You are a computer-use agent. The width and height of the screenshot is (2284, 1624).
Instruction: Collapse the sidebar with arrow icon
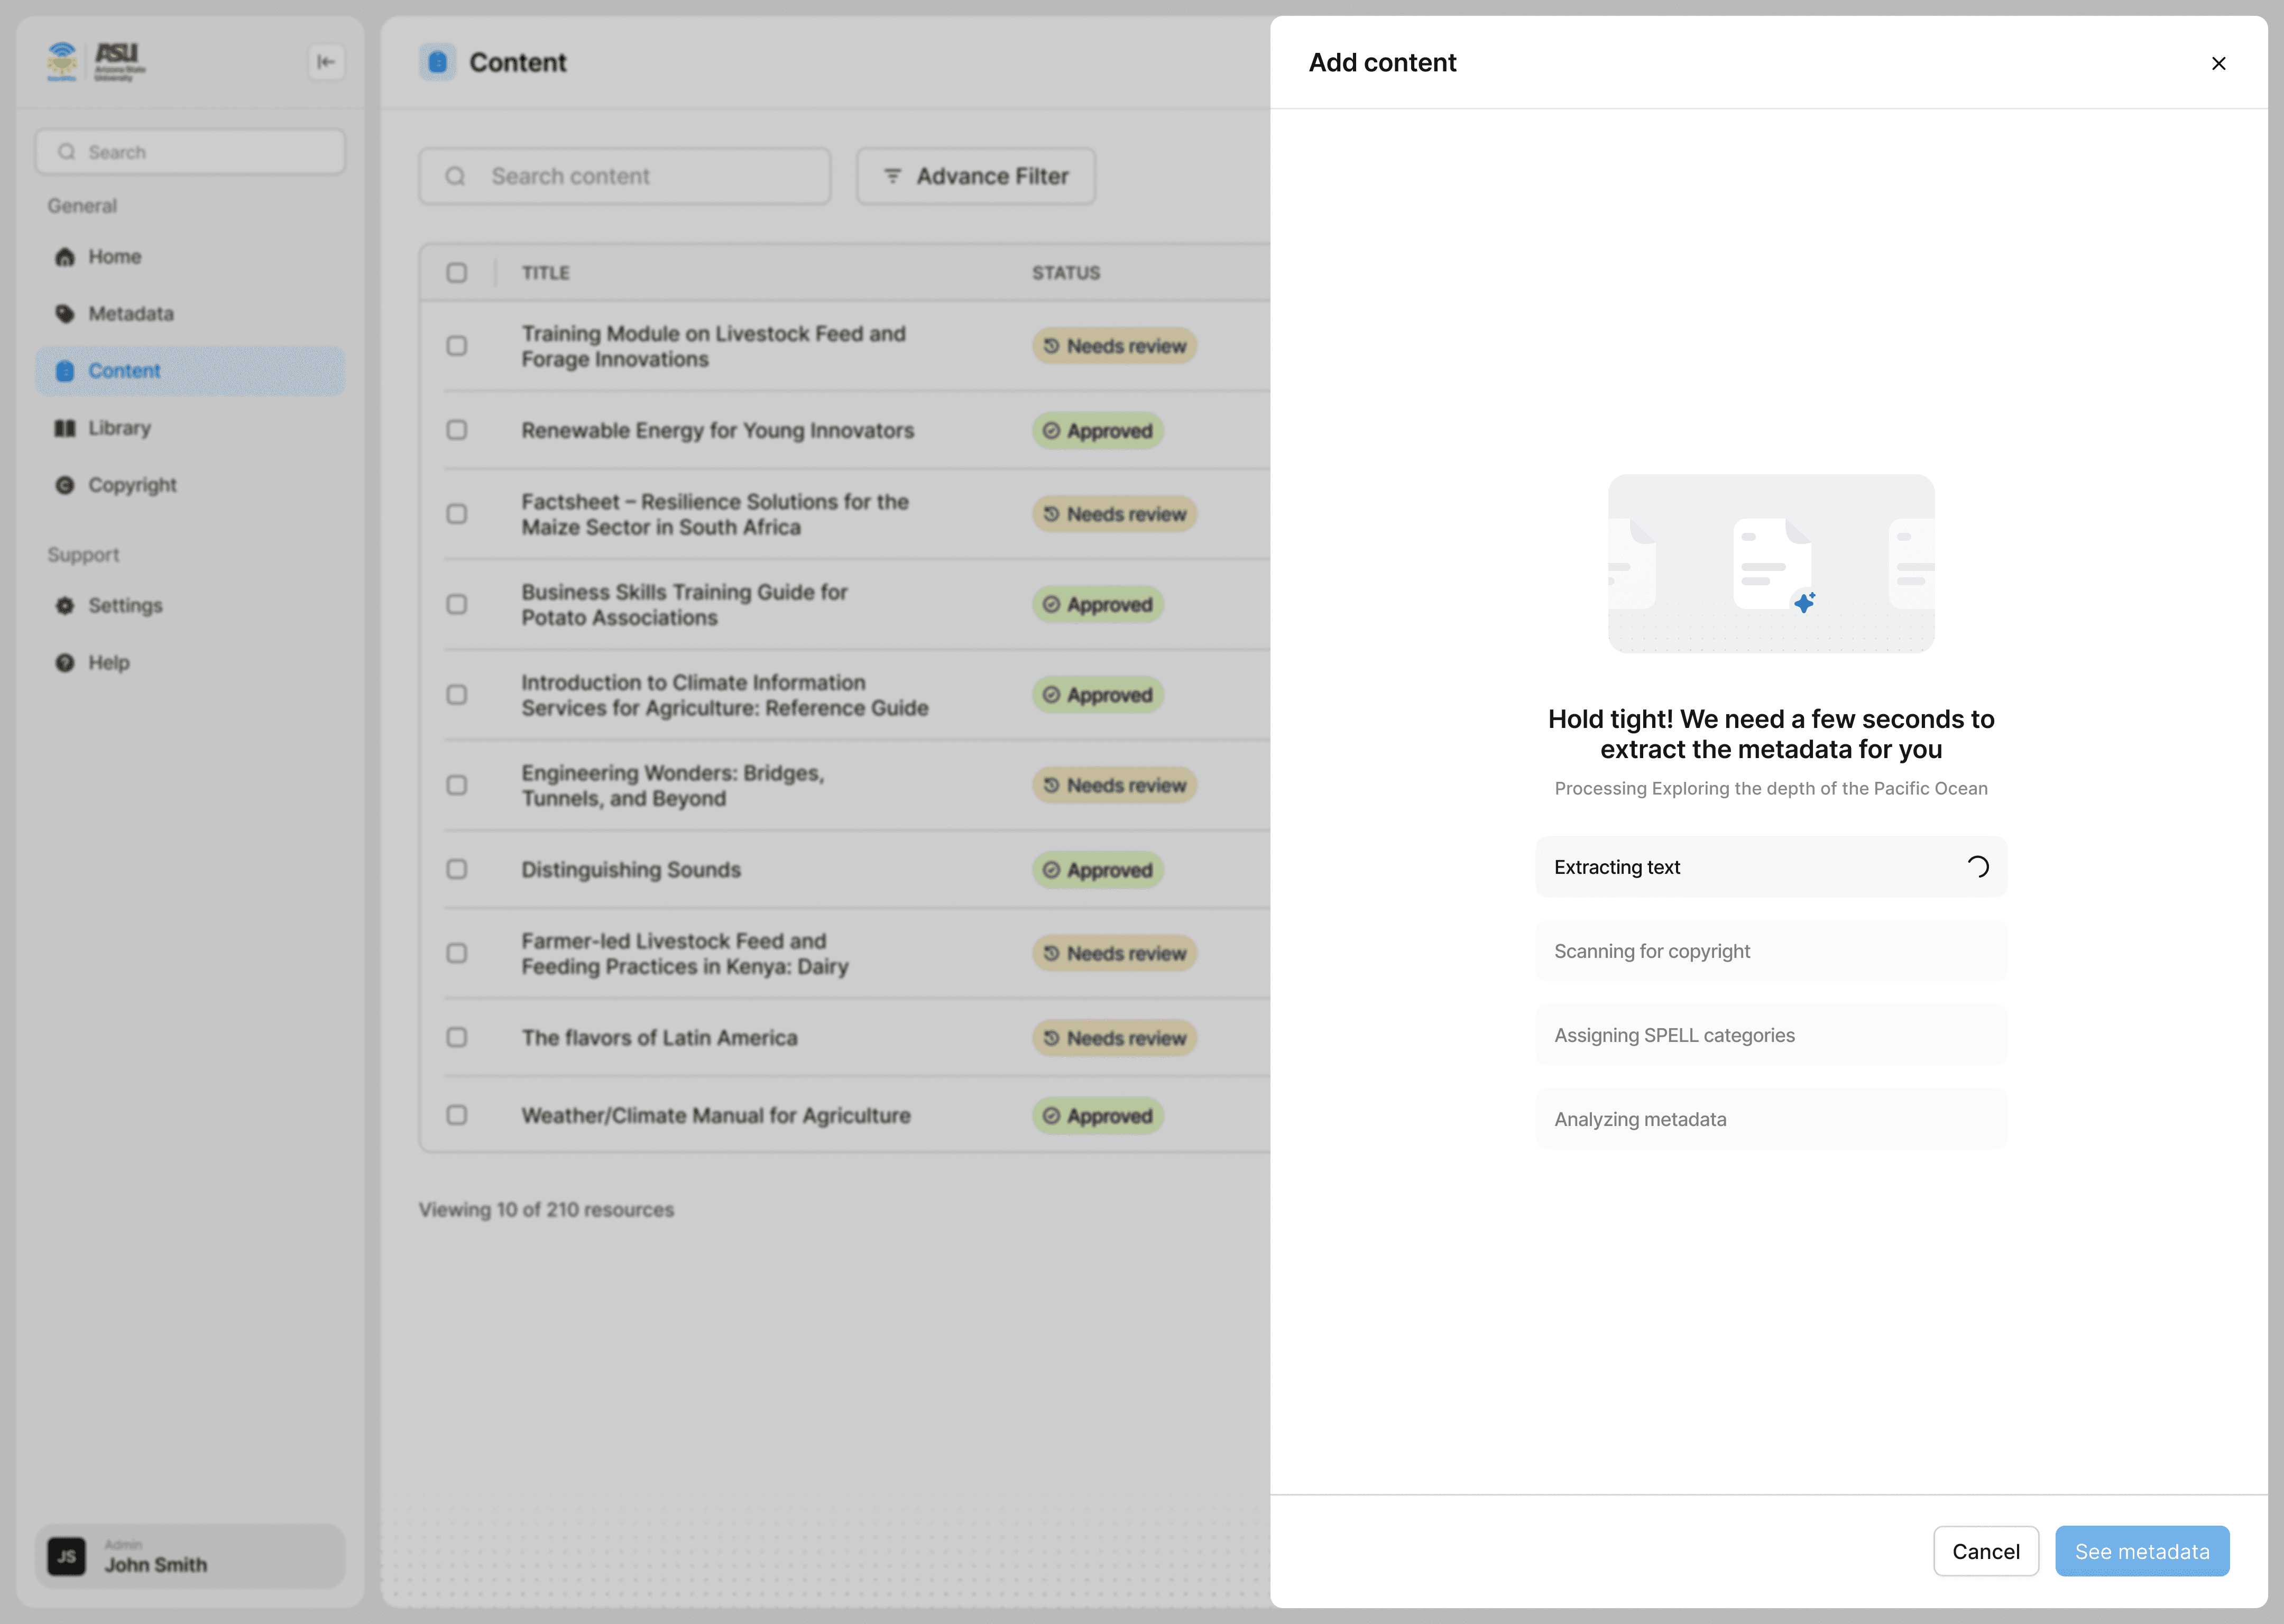click(326, 62)
